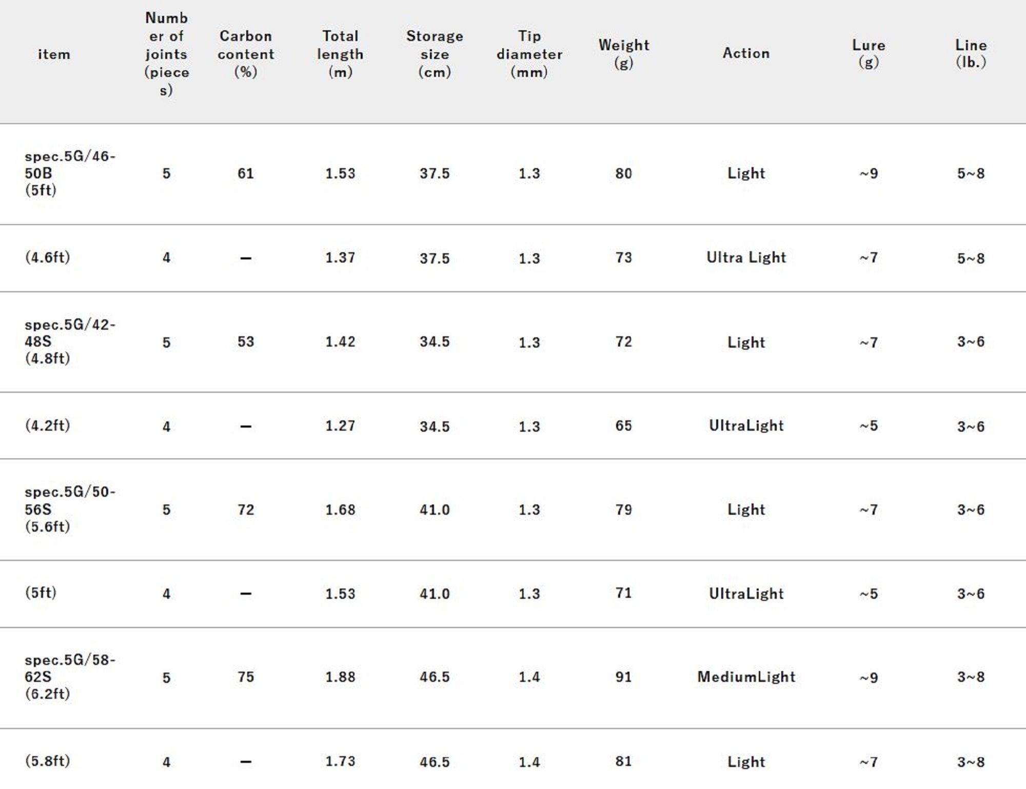Click the Number of joints header
Screen dimensions: 1026x789
166,54
